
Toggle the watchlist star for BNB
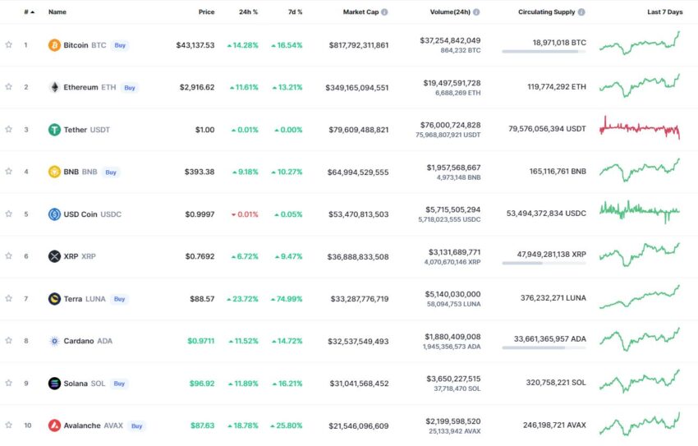8,172
